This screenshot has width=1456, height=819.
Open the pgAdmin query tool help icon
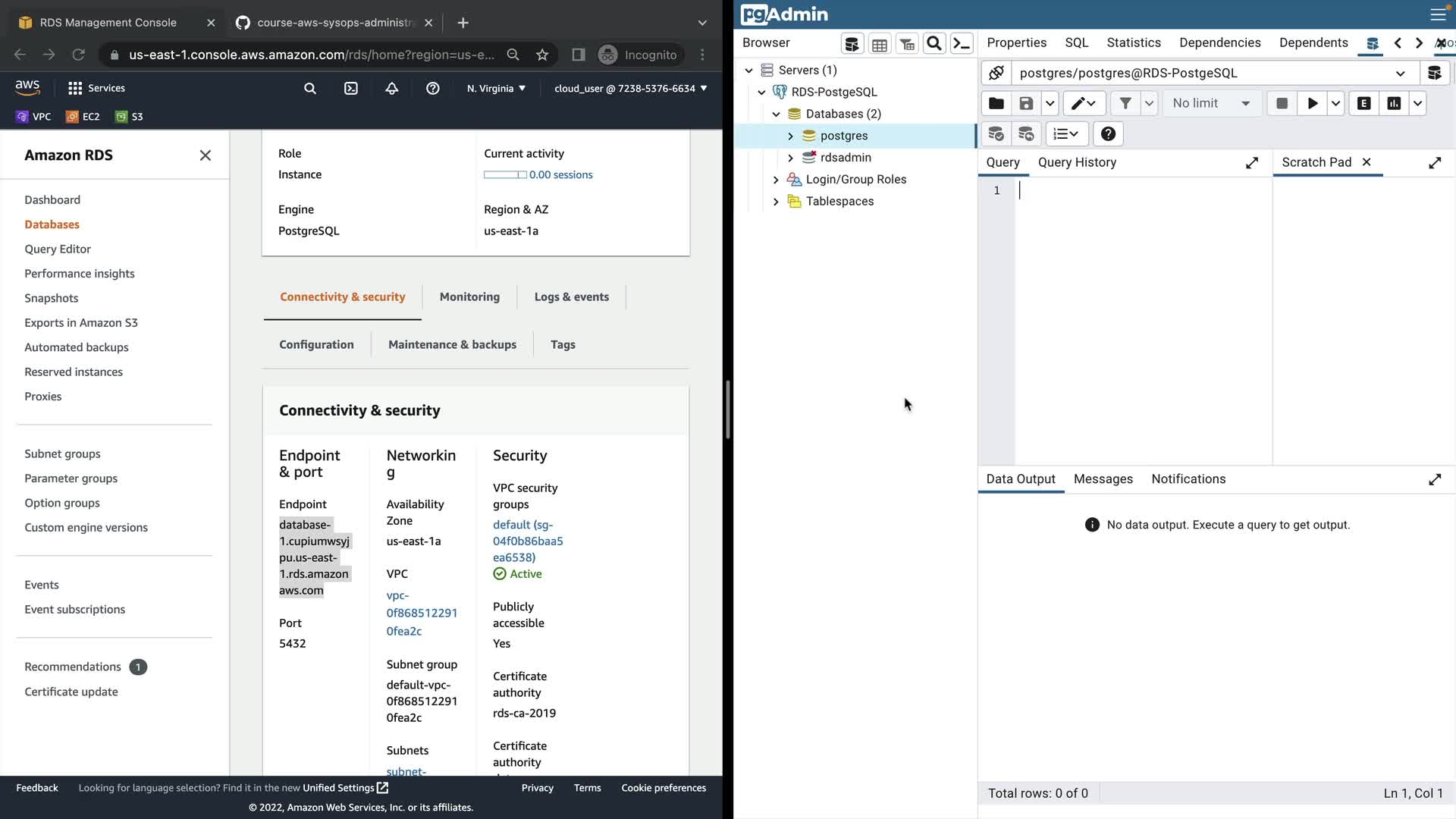point(1108,134)
